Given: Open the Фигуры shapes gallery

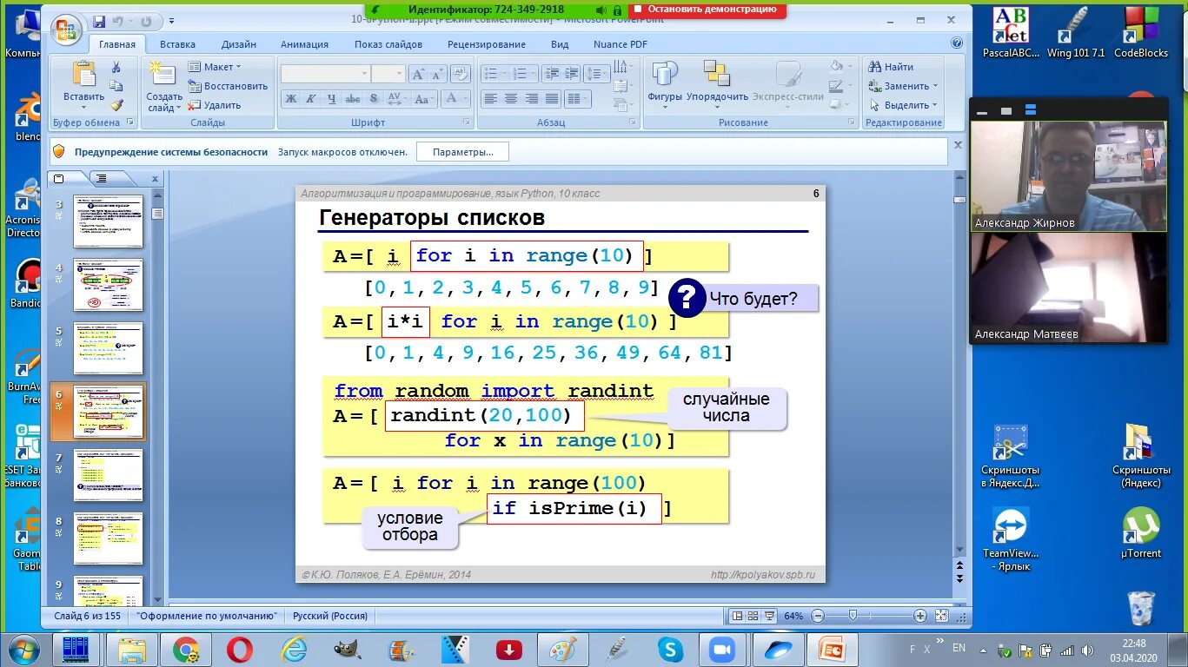Looking at the screenshot, I should (665, 83).
